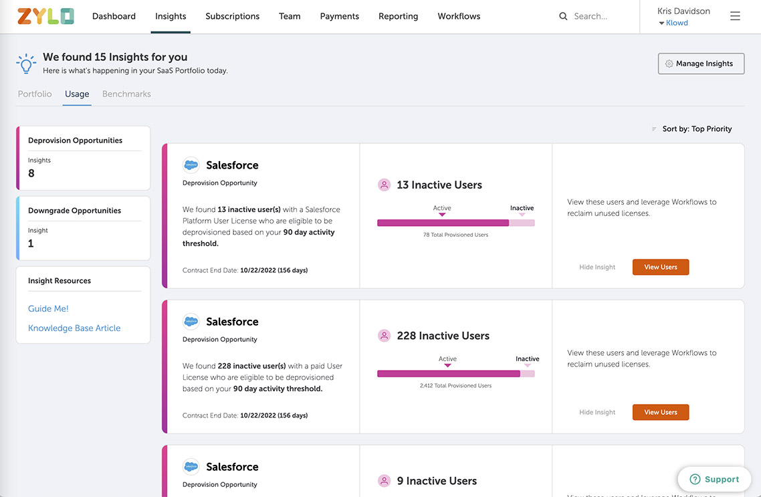The width and height of the screenshot is (761, 497).
Task: Open the Knowledge Base Article link
Action: (74, 328)
